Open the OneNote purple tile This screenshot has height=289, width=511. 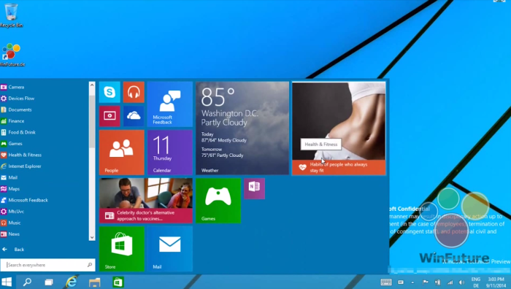point(254,188)
